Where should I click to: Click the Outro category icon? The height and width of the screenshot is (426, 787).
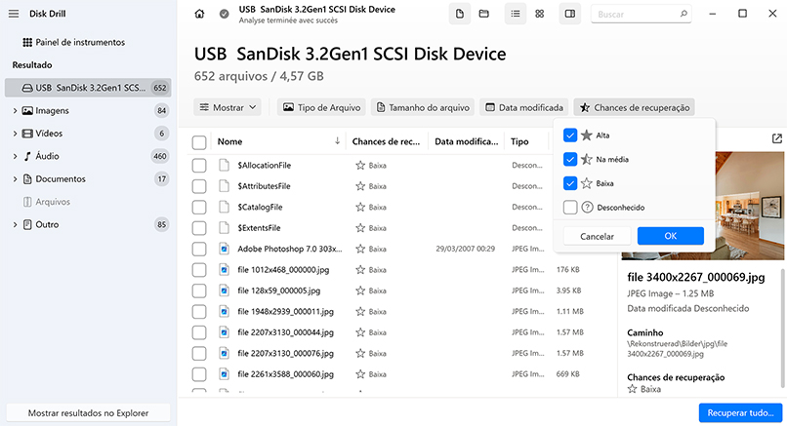pyautogui.click(x=27, y=224)
